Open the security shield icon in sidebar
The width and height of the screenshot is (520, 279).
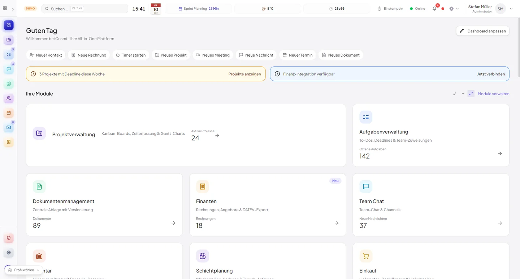(x=9, y=238)
